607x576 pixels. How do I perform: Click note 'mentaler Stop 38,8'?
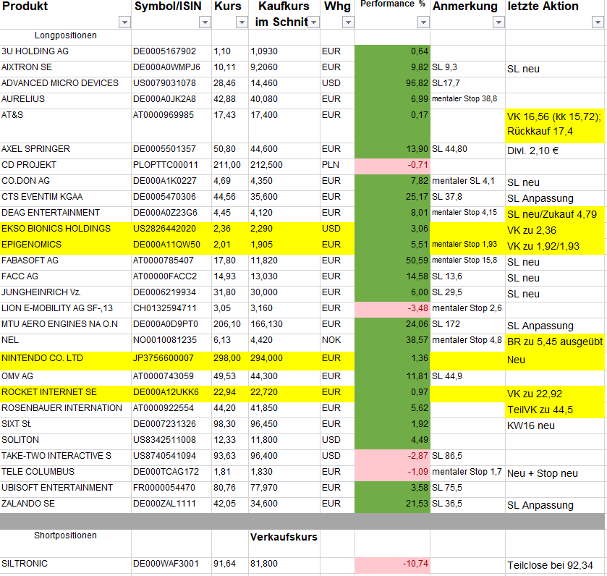467,101
